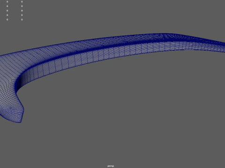Click the persp camera name label
The width and height of the screenshot is (225, 168).
pos(111,166)
